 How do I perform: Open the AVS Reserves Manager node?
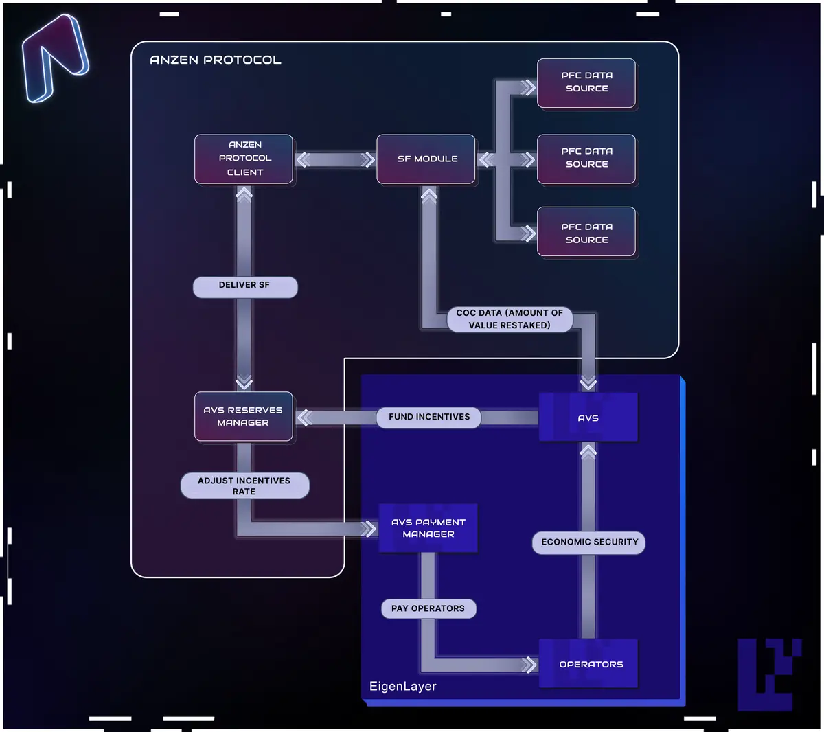(244, 417)
